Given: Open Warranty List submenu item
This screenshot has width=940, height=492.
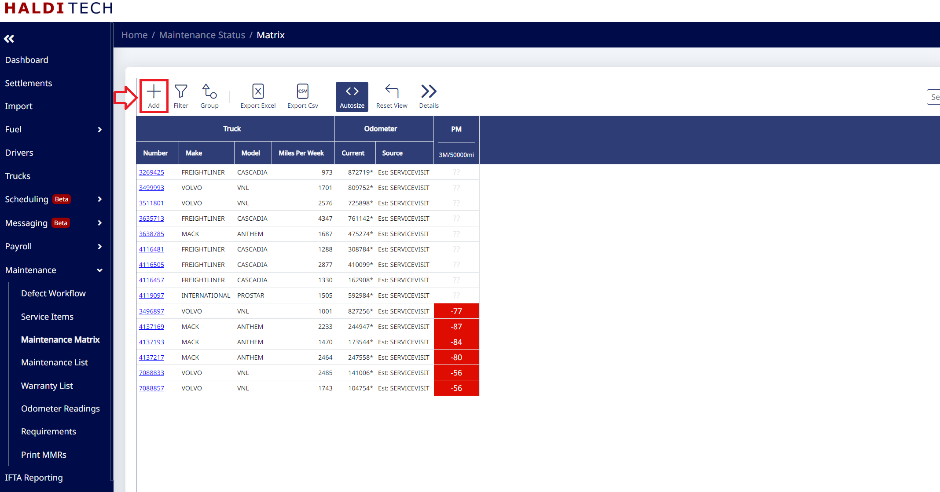Looking at the screenshot, I should tap(47, 386).
